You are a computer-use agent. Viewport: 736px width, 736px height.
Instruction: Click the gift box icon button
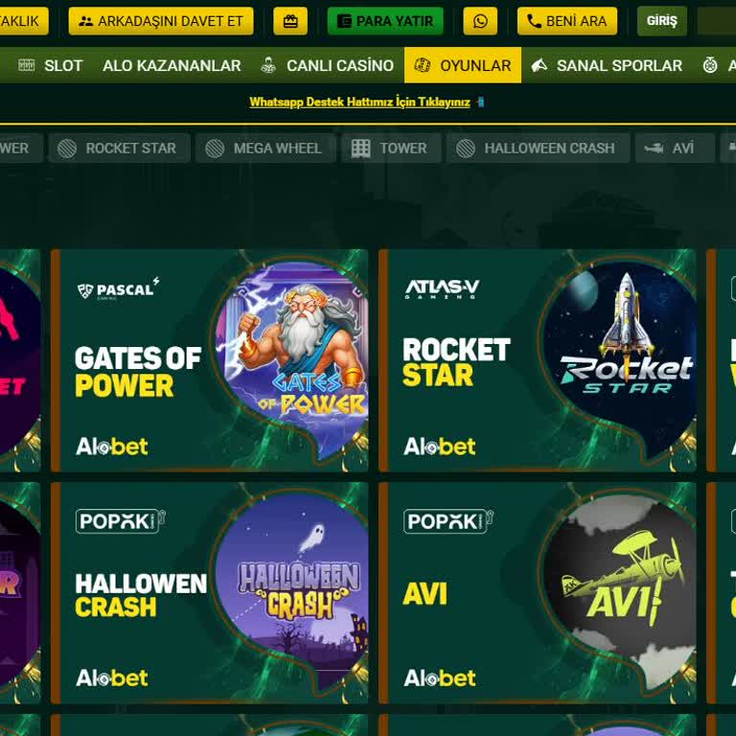(x=290, y=21)
